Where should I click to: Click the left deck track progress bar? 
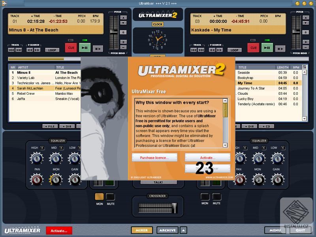click(44, 59)
